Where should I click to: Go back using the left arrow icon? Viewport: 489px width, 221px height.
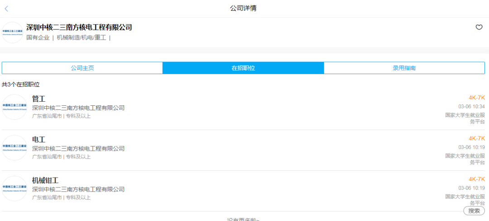click(x=6, y=9)
